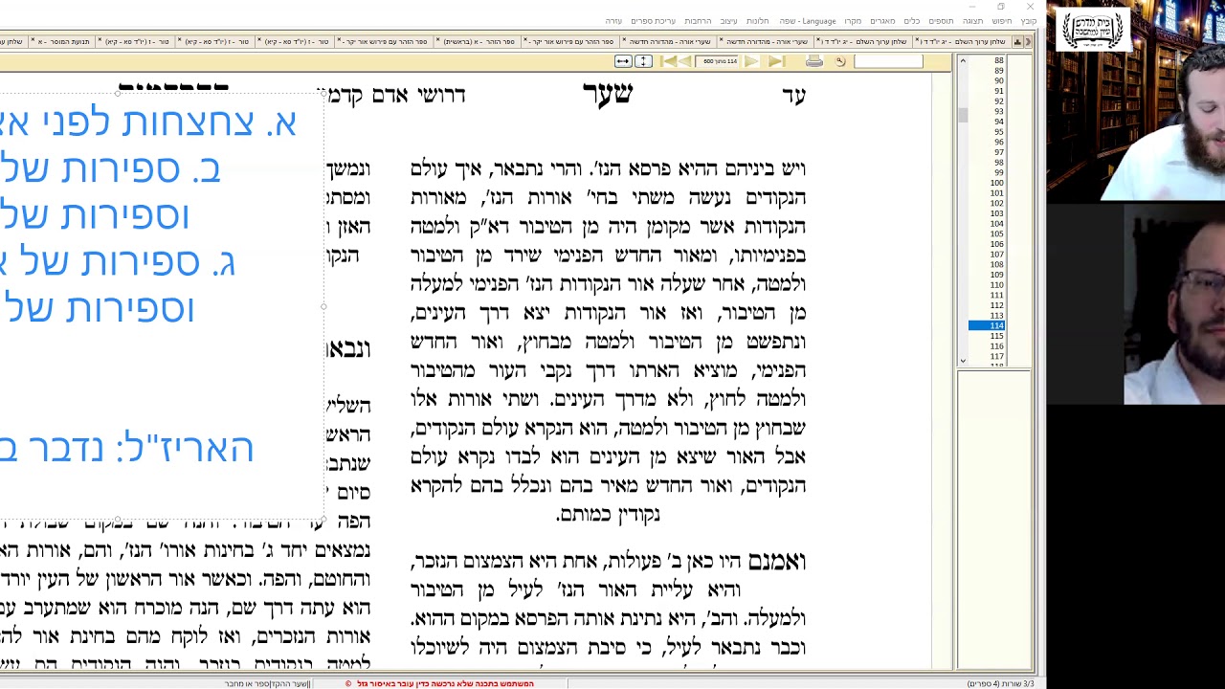Open the עזרה menu
Viewport: 1225px width, 689px height.
[x=613, y=21]
